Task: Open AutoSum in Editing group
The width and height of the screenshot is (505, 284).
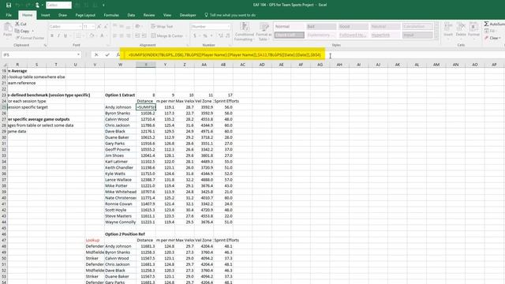Action: point(495,24)
